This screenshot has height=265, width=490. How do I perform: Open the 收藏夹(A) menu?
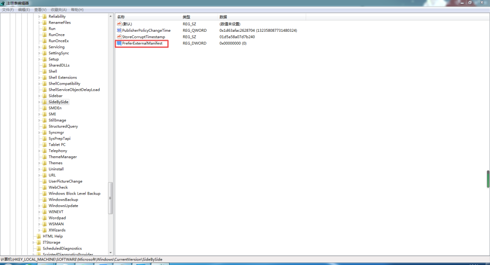point(59,9)
